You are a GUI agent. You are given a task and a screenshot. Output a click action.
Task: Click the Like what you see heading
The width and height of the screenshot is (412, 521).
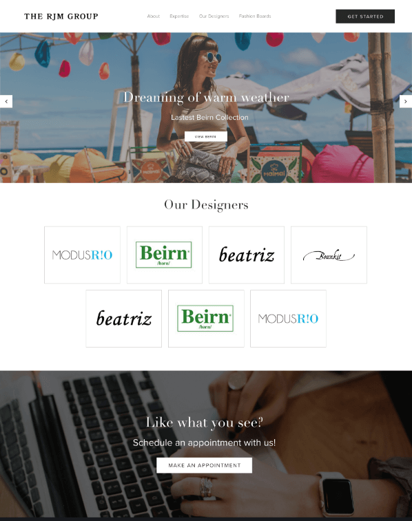tap(205, 423)
